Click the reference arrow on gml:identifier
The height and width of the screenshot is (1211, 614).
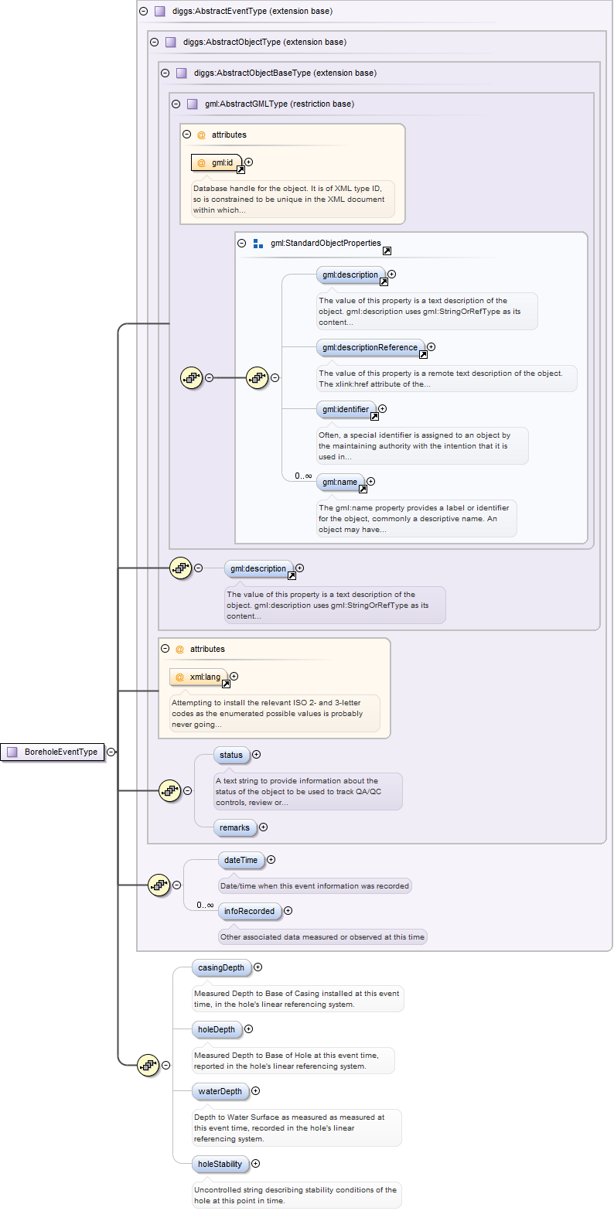point(375,416)
